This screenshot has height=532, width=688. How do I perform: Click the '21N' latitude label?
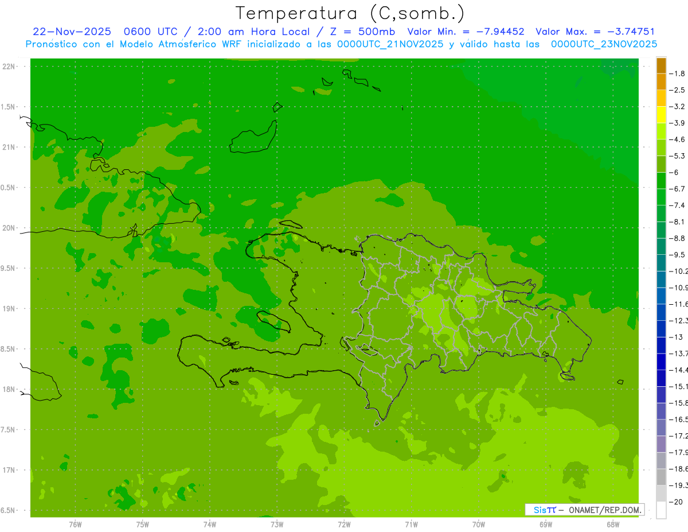tap(9, 147)
